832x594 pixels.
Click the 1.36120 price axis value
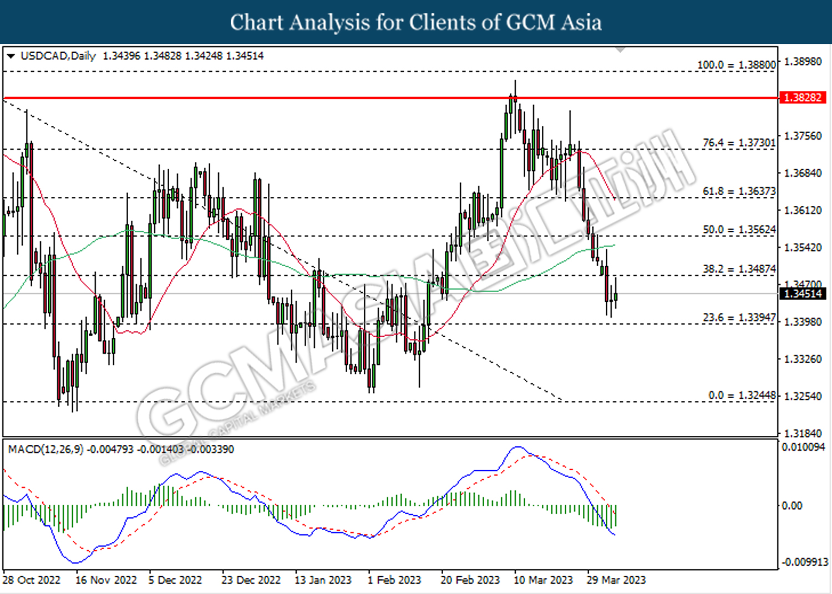click(803, 210)
